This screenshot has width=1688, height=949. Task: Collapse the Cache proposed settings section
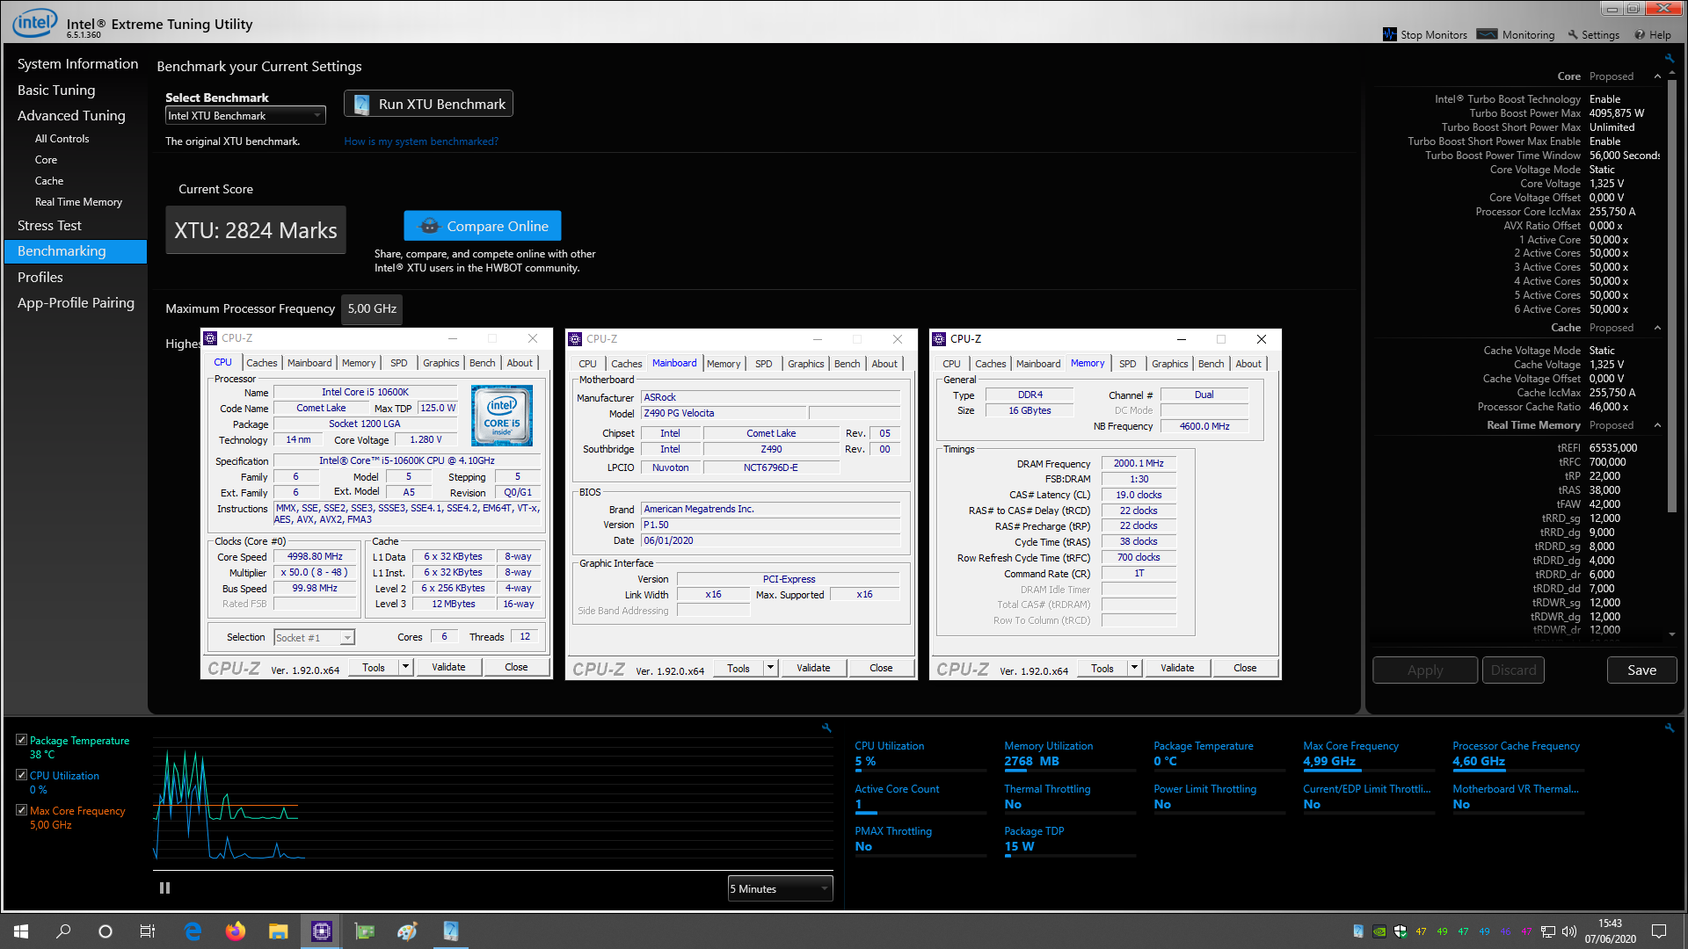[1658, 328]
